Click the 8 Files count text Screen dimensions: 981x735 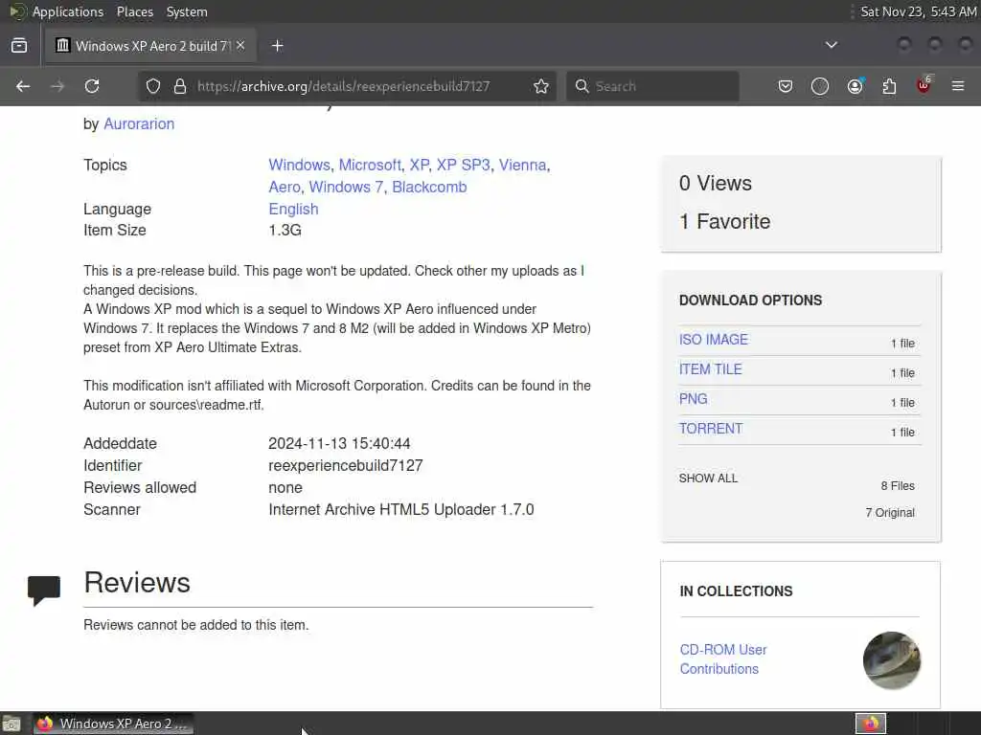click(897, 485)
